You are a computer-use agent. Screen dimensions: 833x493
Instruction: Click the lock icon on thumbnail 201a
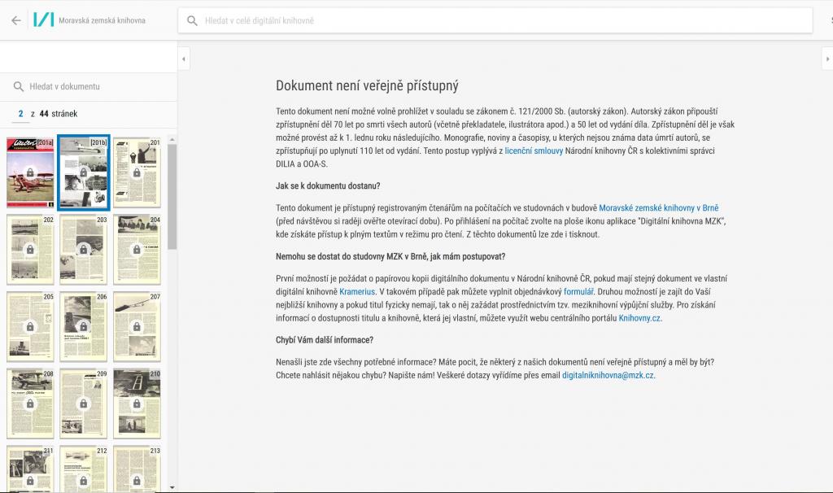coord(30,172)
